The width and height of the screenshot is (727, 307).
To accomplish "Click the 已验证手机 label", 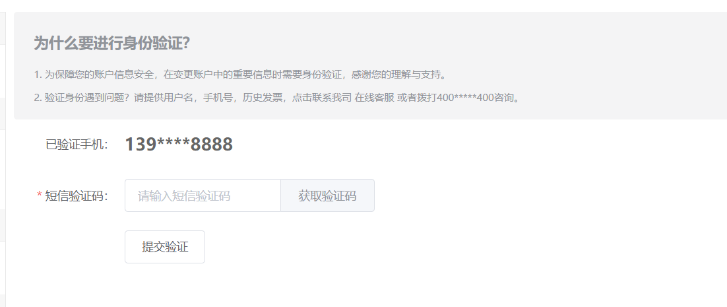I will point(77,145).
